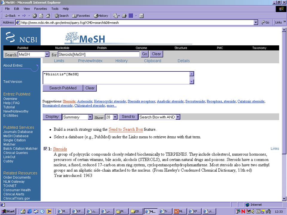Click the page scrollbar down arrow

click(x=284, y=199)
